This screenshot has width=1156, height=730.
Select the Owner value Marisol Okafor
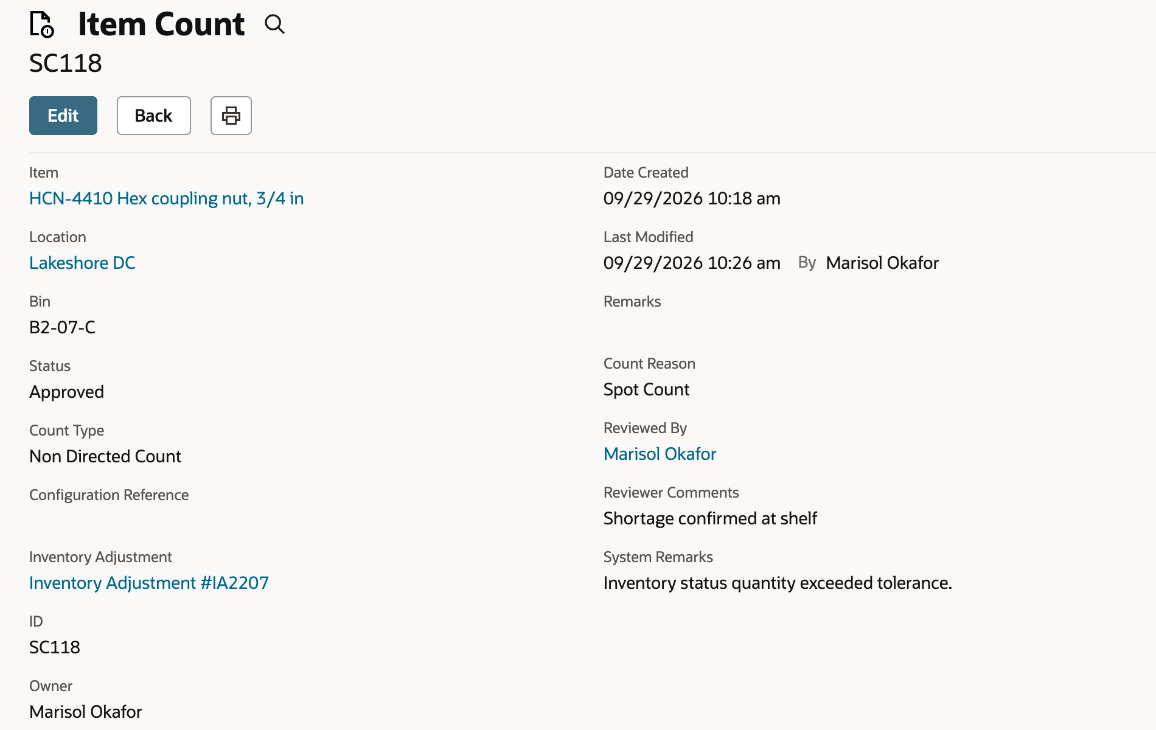click(x=86, y=712)
